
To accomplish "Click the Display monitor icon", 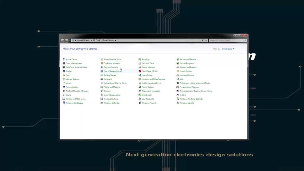I will pos(64,71).
